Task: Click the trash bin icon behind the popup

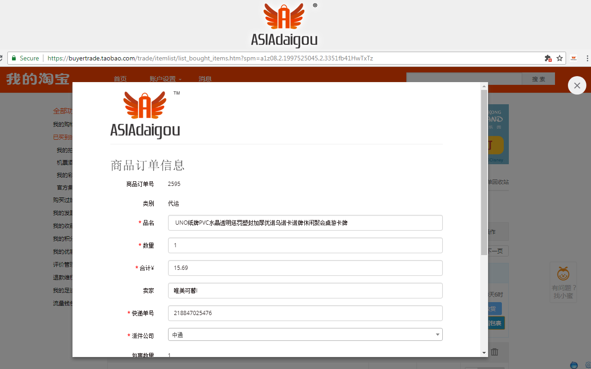Action: tap(495, 352)
